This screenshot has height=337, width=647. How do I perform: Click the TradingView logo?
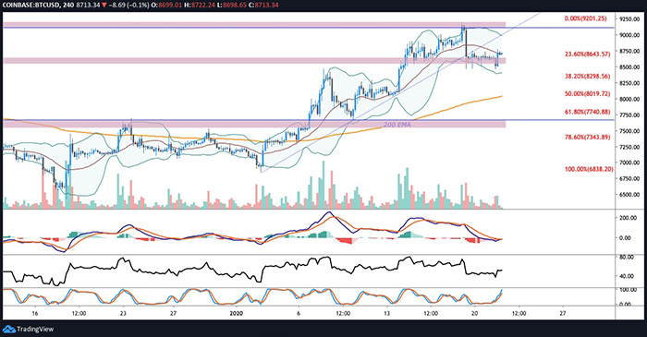[x=28, y=330]
